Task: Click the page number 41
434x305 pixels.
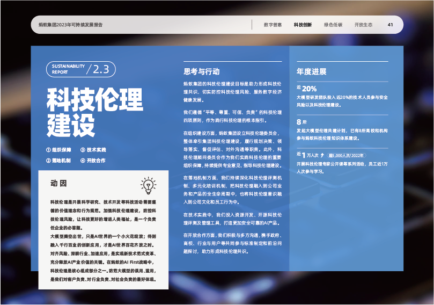Action: 391,25
